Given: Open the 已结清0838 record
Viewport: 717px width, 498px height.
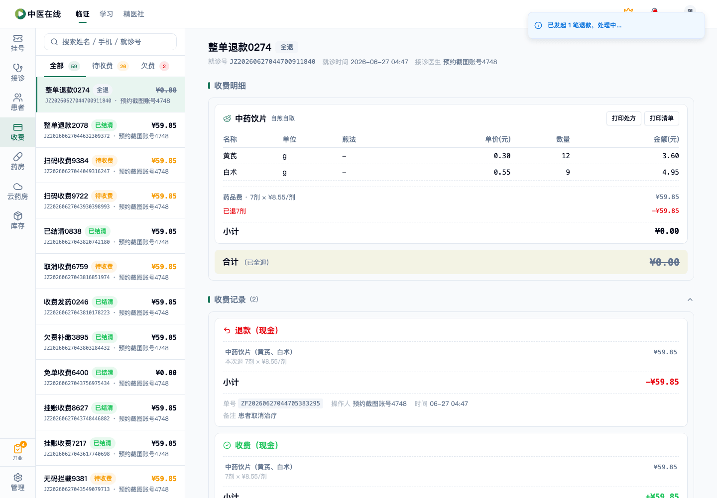Looking at the screenshot, I should [111, 236].
